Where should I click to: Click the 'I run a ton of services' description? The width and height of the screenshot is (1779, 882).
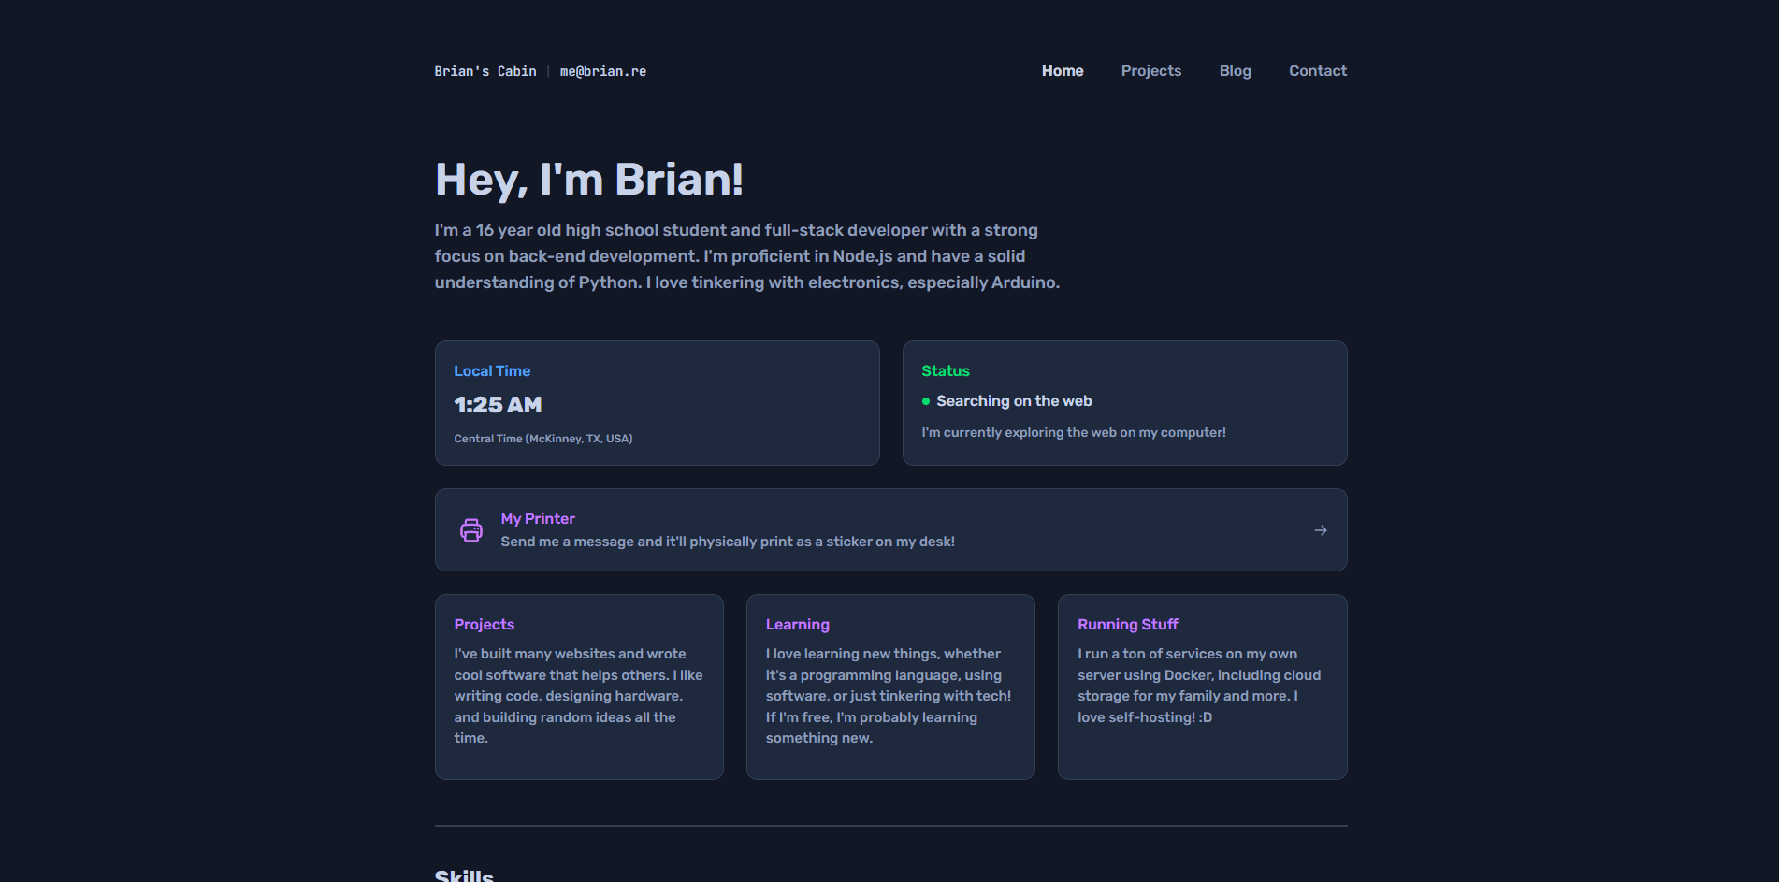[x=1199, y=686]
